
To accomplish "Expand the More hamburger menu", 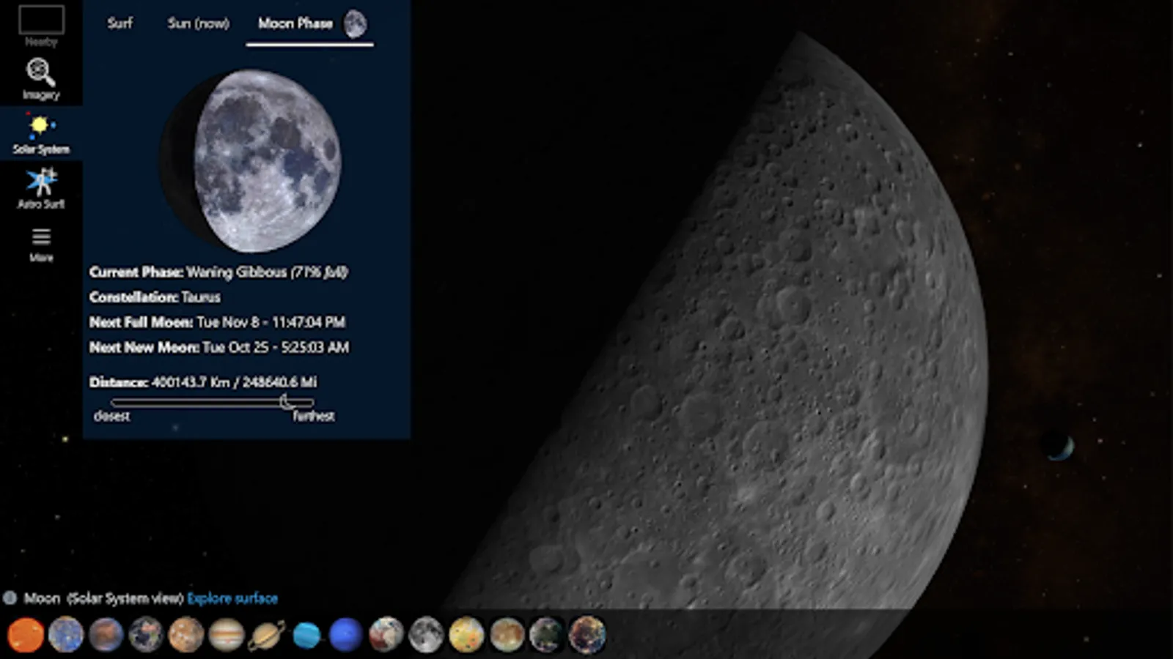I will pos(41,243).
